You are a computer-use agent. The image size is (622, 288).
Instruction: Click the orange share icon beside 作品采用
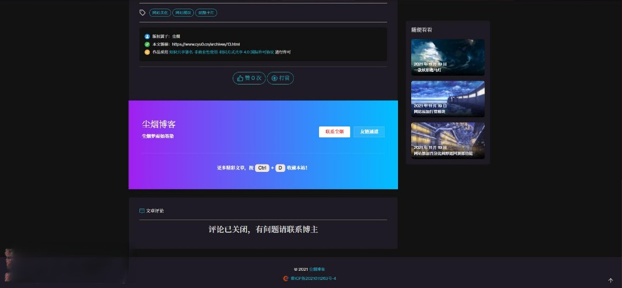point(147,52)
